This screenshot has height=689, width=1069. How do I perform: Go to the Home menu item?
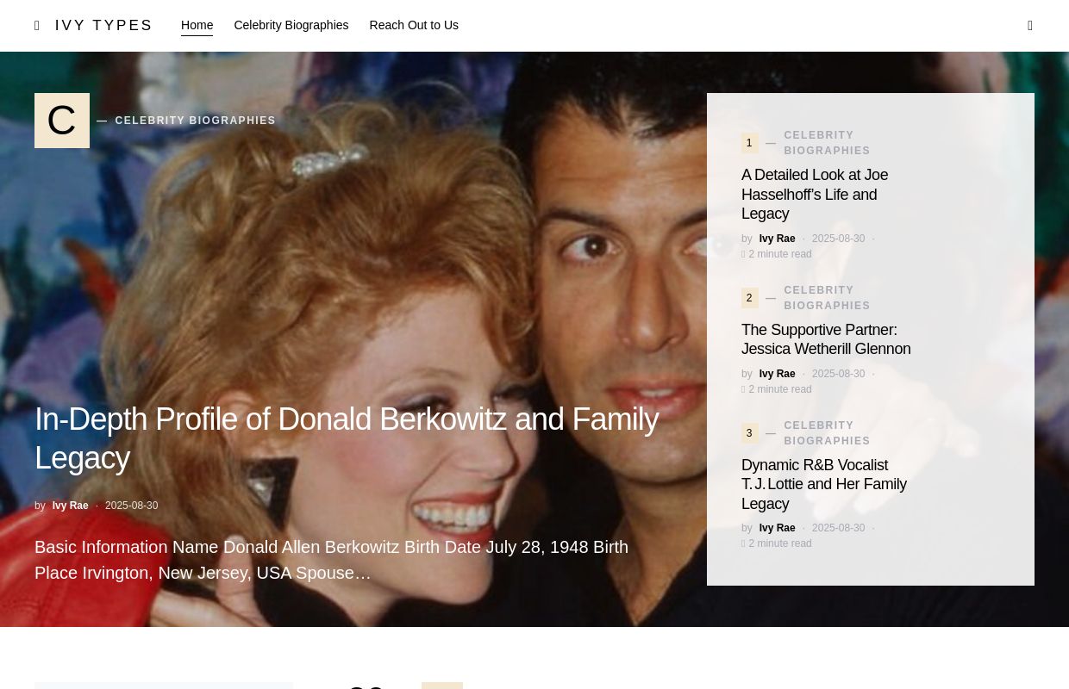(197, 26)
